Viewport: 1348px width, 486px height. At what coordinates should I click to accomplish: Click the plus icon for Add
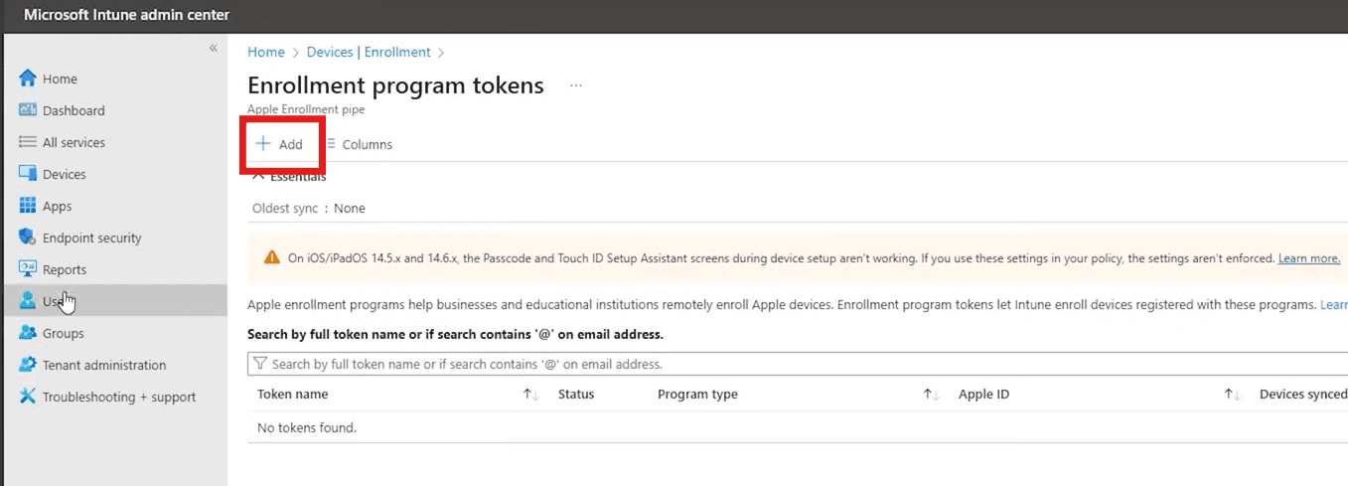pos(263,143)
